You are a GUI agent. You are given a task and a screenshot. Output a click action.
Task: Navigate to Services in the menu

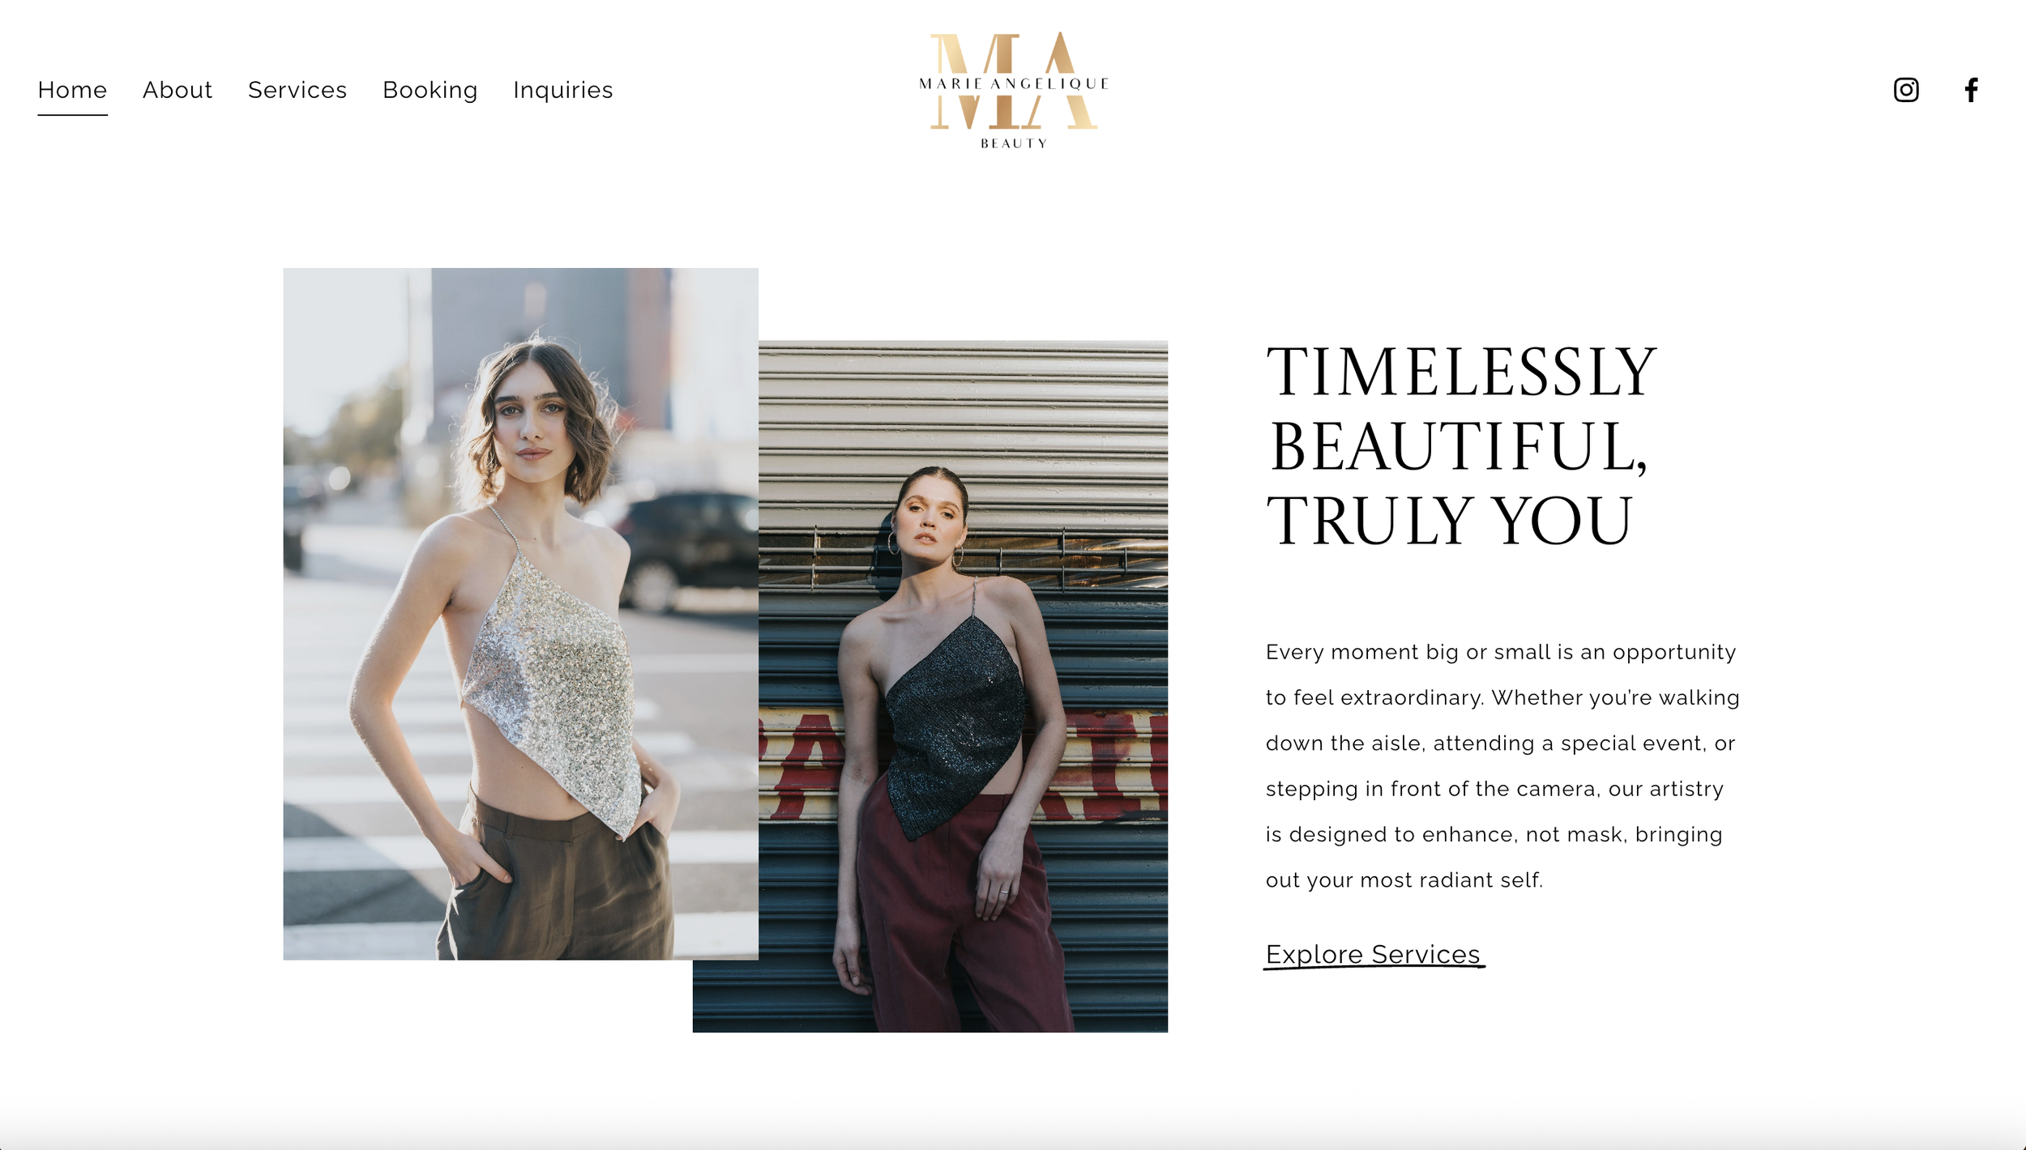pyautogui.click(x=297, y=90)
